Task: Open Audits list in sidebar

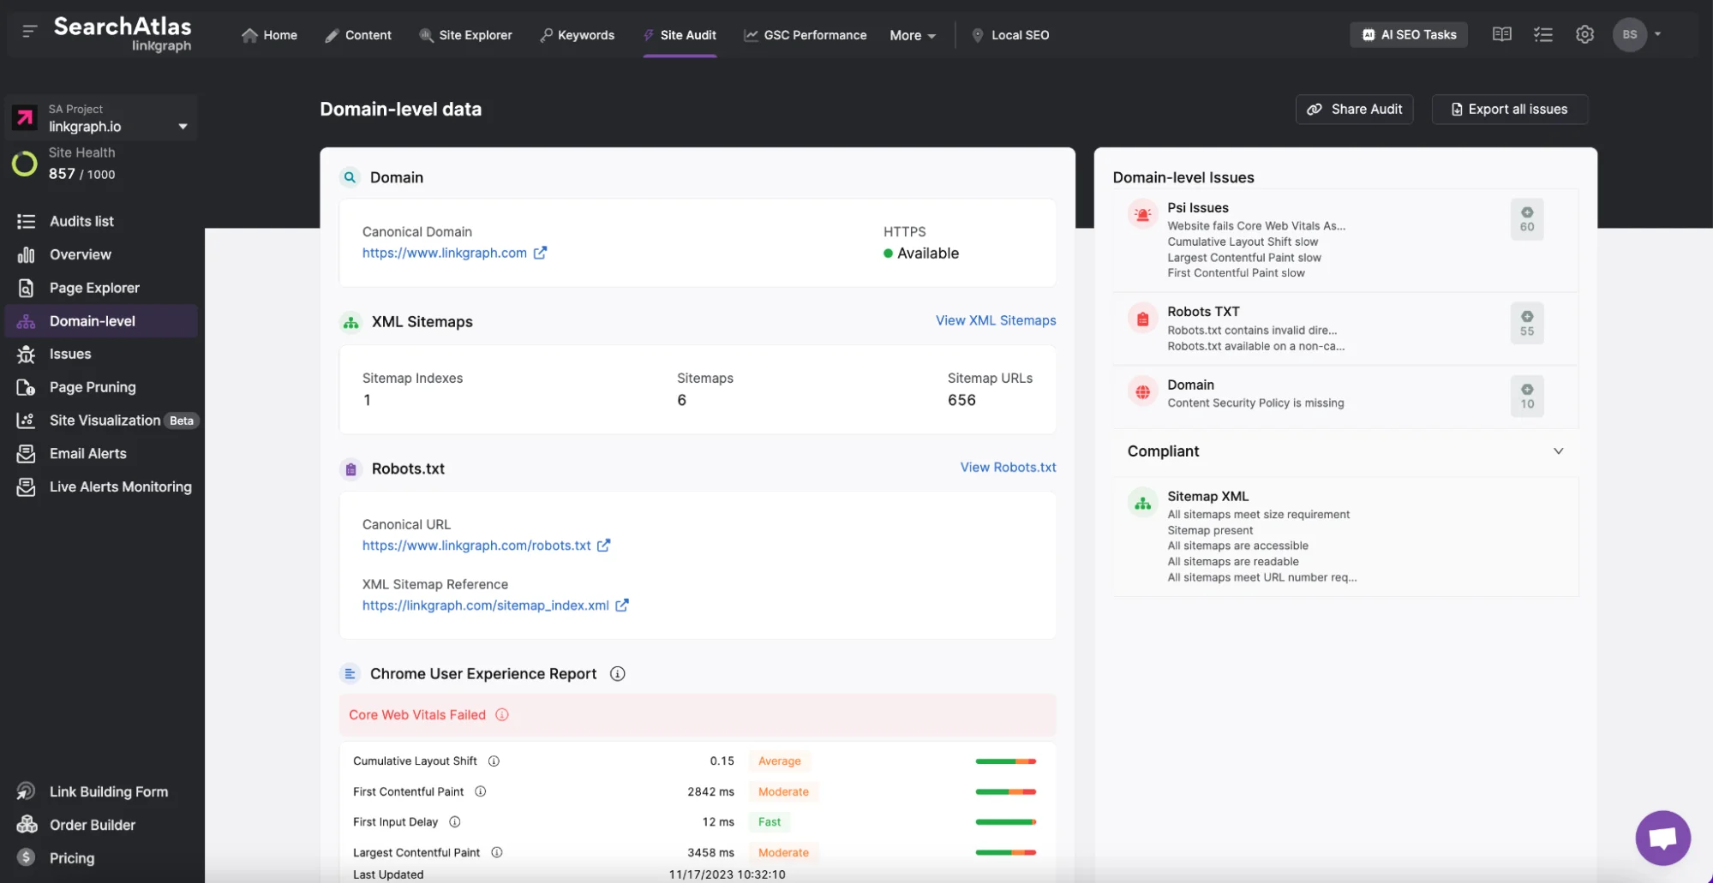Action: click(x=101, y=221)
